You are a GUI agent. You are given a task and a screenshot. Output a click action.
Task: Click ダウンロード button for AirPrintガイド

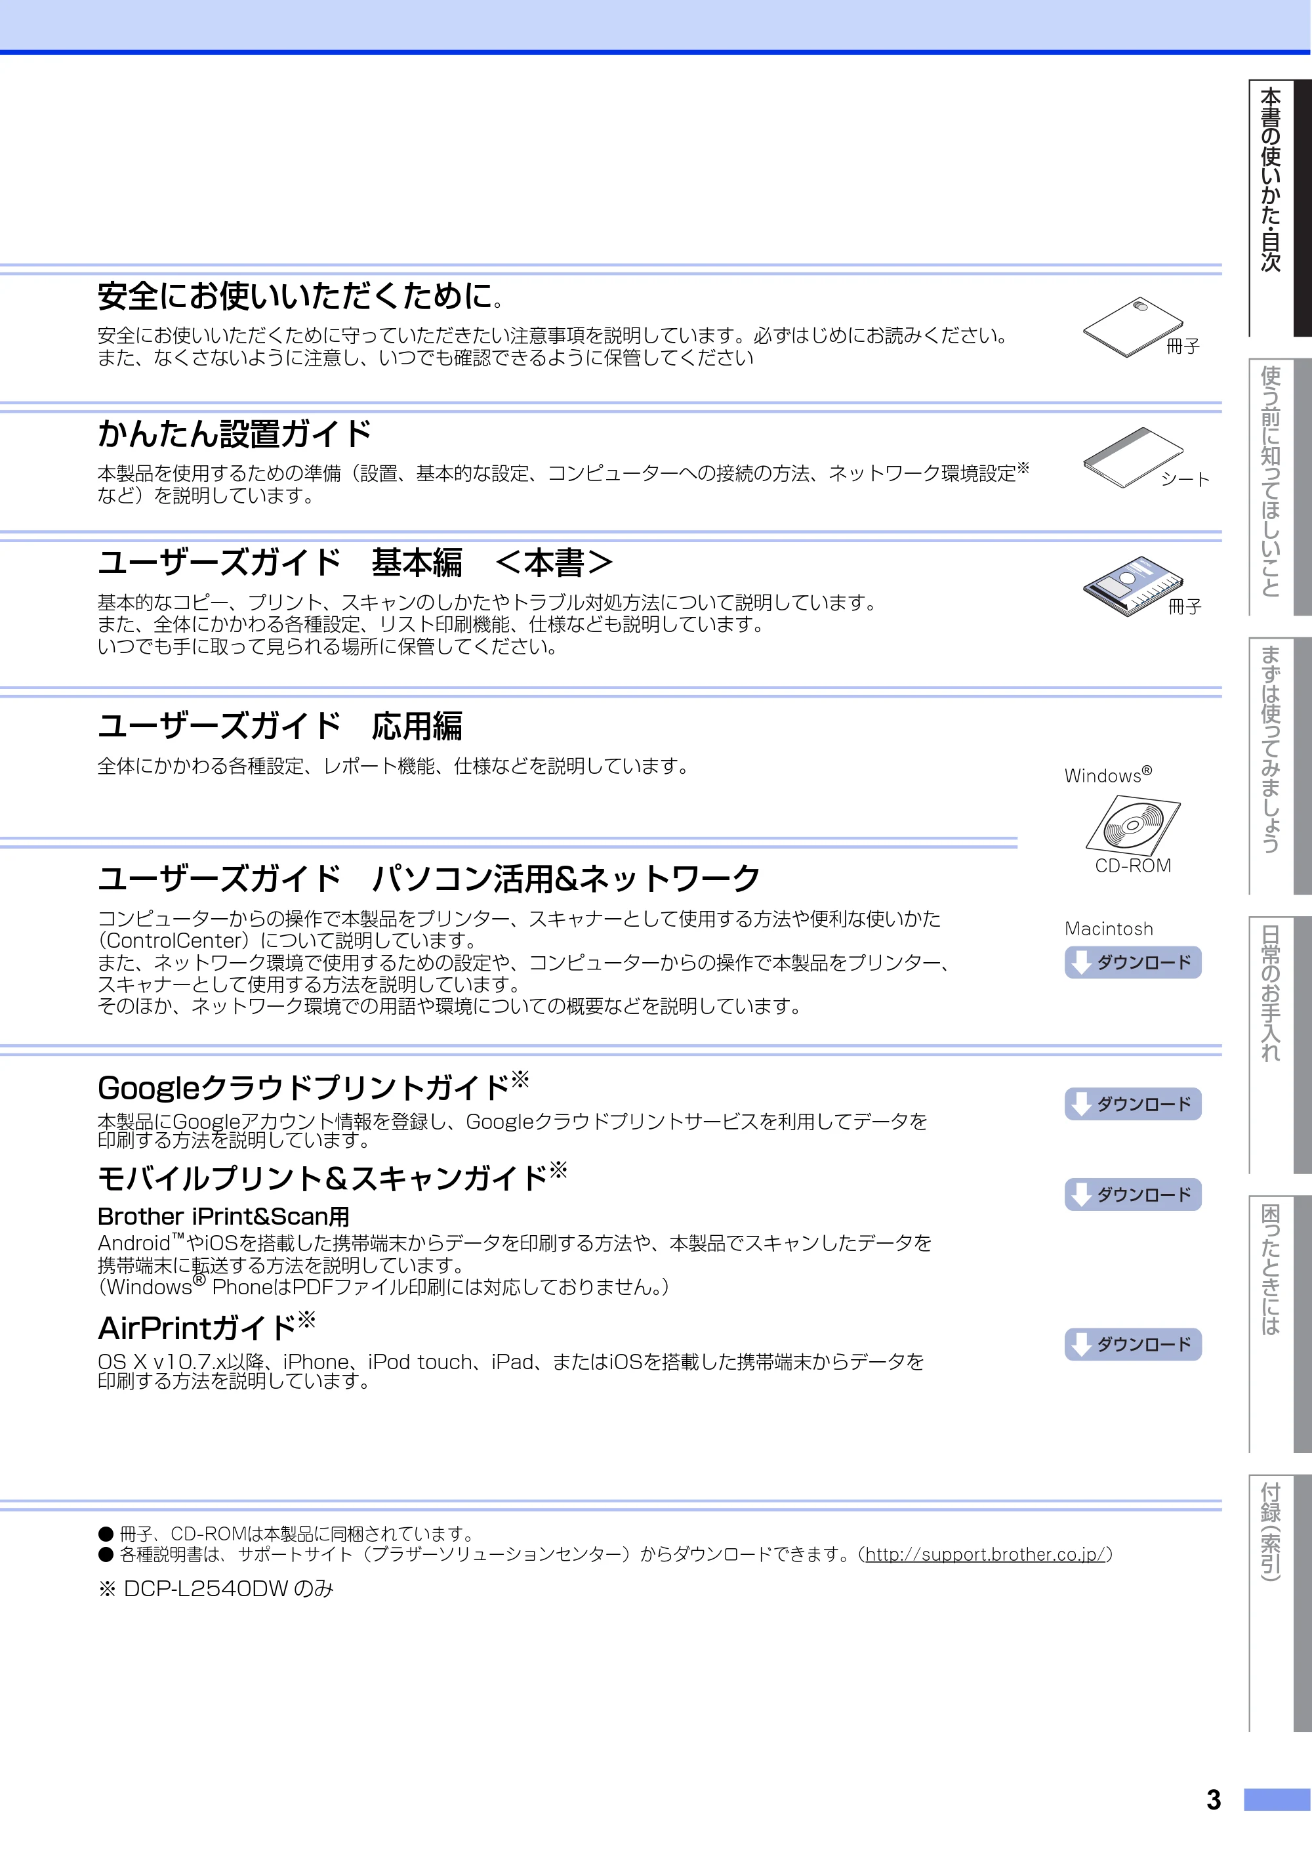pyautogui.click(x=1132, y=1345)
